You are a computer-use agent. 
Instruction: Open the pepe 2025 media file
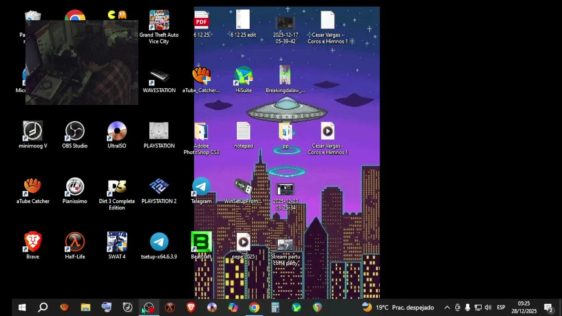[243, 246]
